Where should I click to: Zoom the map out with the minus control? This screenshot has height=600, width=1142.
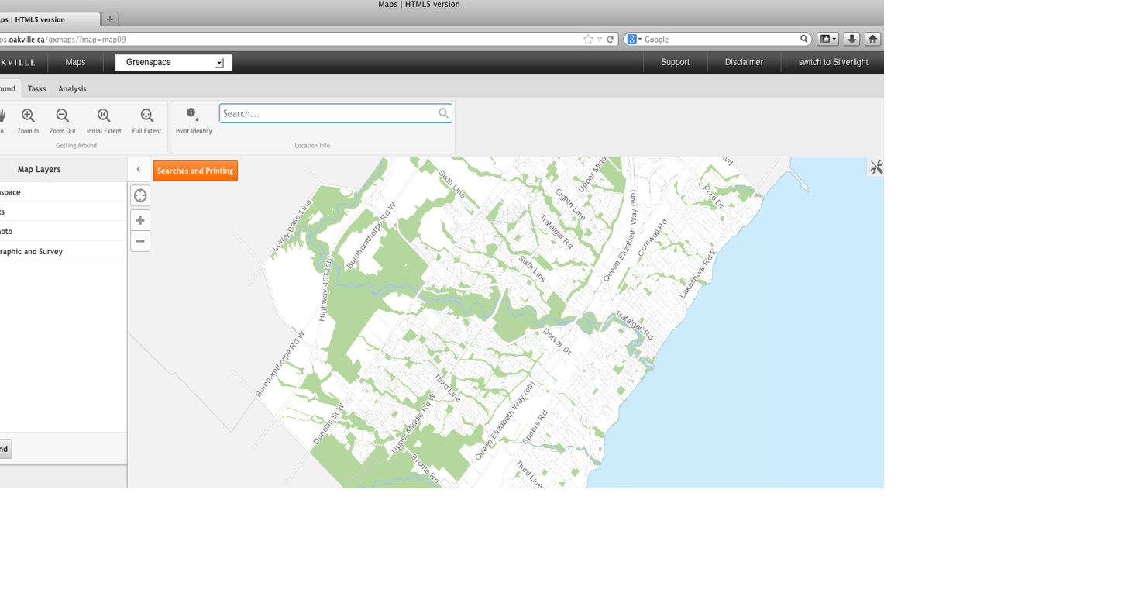140,241
